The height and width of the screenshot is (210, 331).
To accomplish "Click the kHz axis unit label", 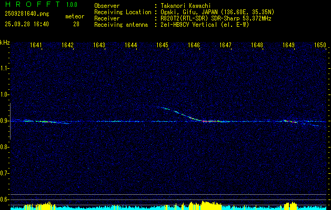I will pyautogui.click(x=5, y=43).
